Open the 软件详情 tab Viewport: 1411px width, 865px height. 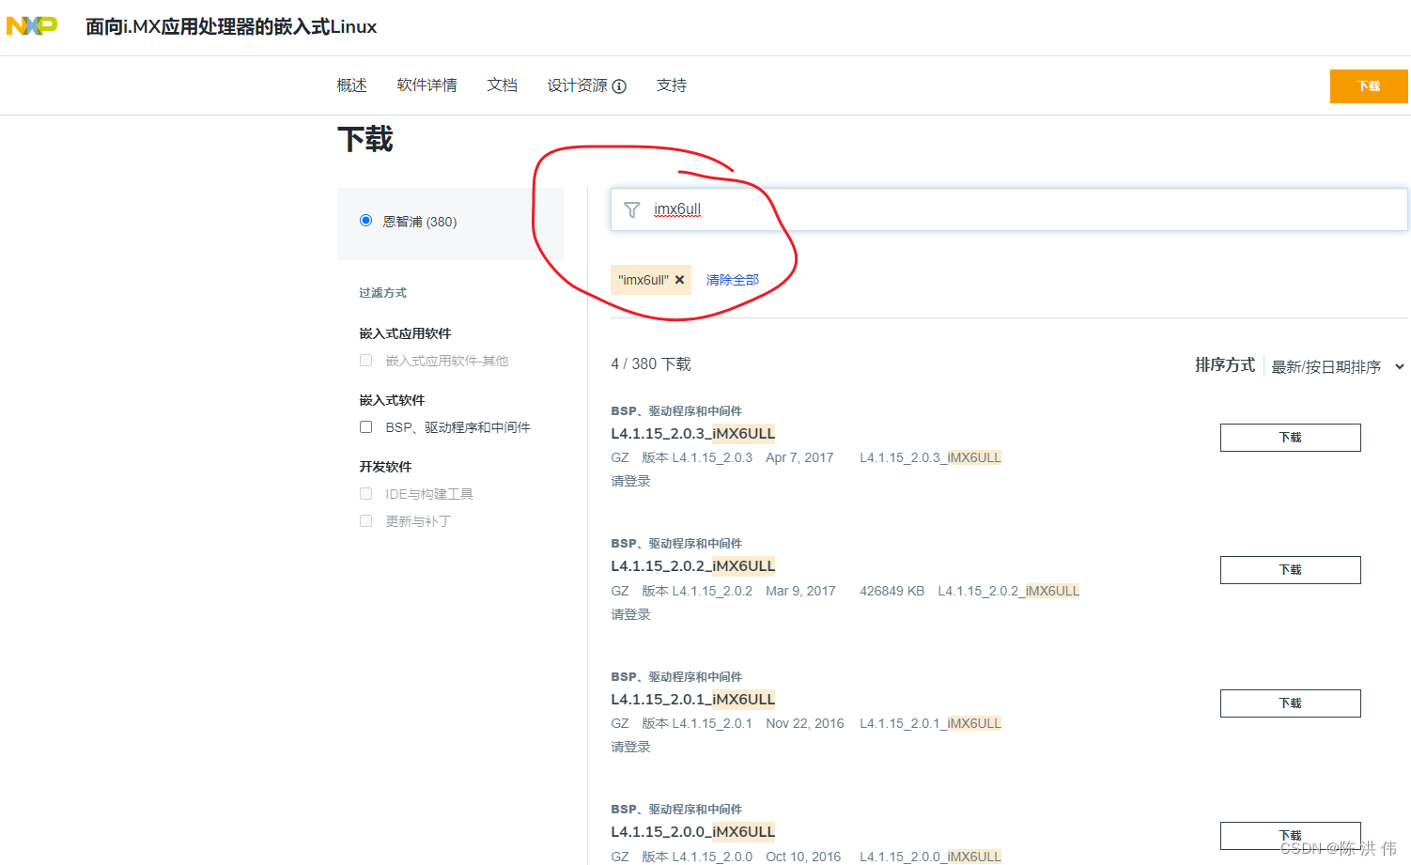[427, 85]
